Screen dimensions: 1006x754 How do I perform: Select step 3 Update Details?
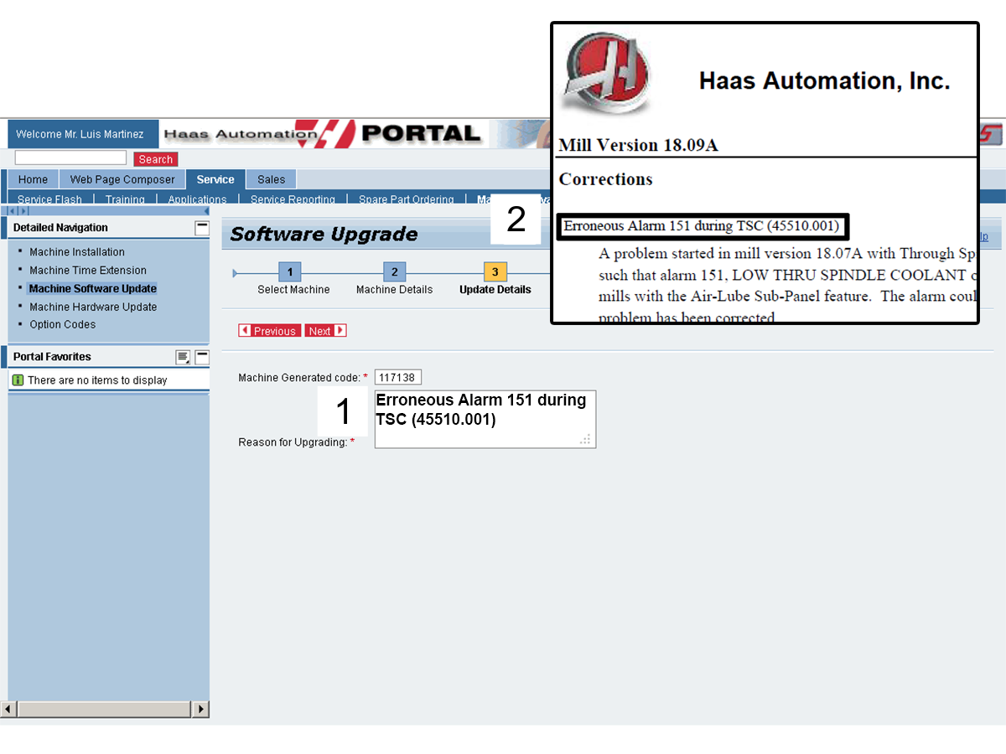[x=495, y=271]
